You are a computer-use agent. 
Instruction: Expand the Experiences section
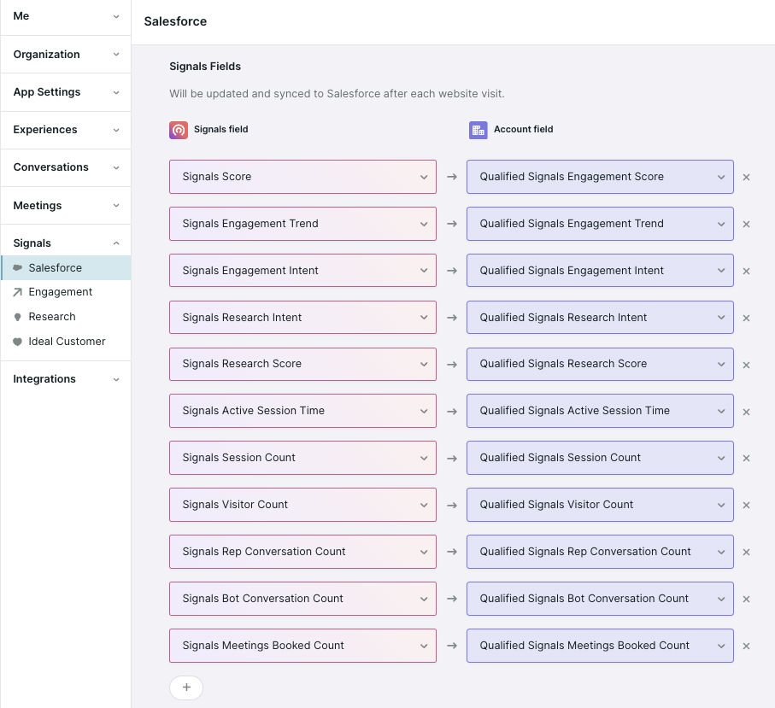pos(66,130)
